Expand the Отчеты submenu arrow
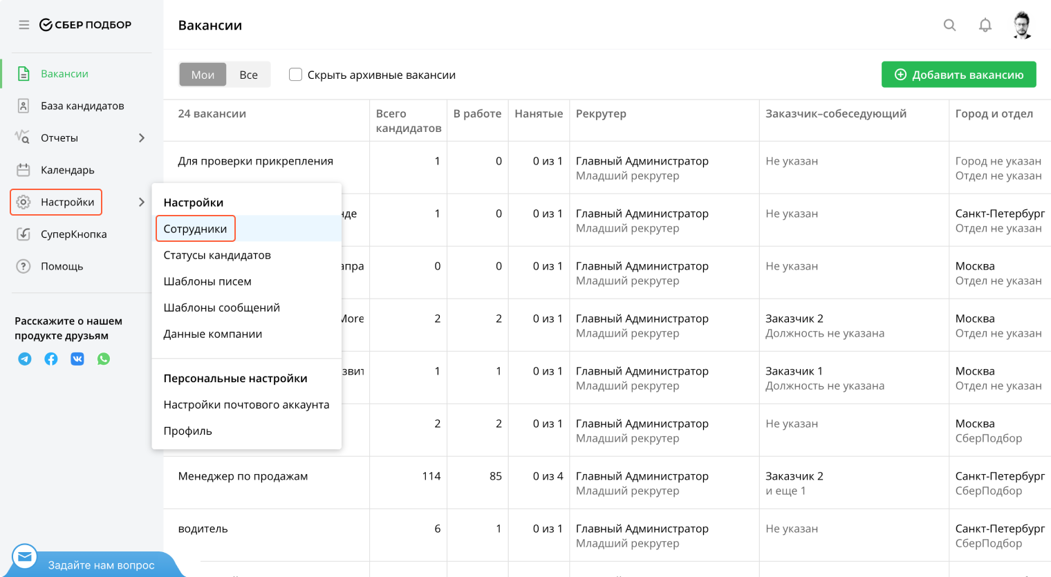Viewport: 1051px width, 577px height. (142, 138)
